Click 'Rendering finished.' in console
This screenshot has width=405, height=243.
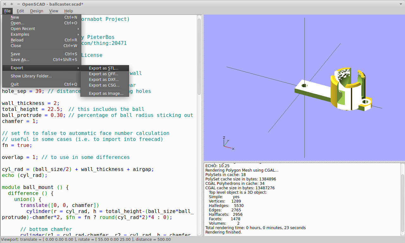(x=223, y=232)
